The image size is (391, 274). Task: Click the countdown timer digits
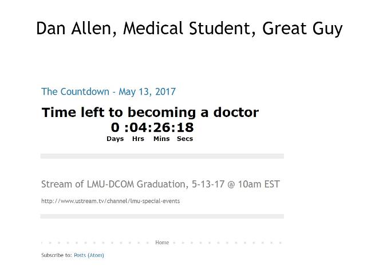coord(152,127)
